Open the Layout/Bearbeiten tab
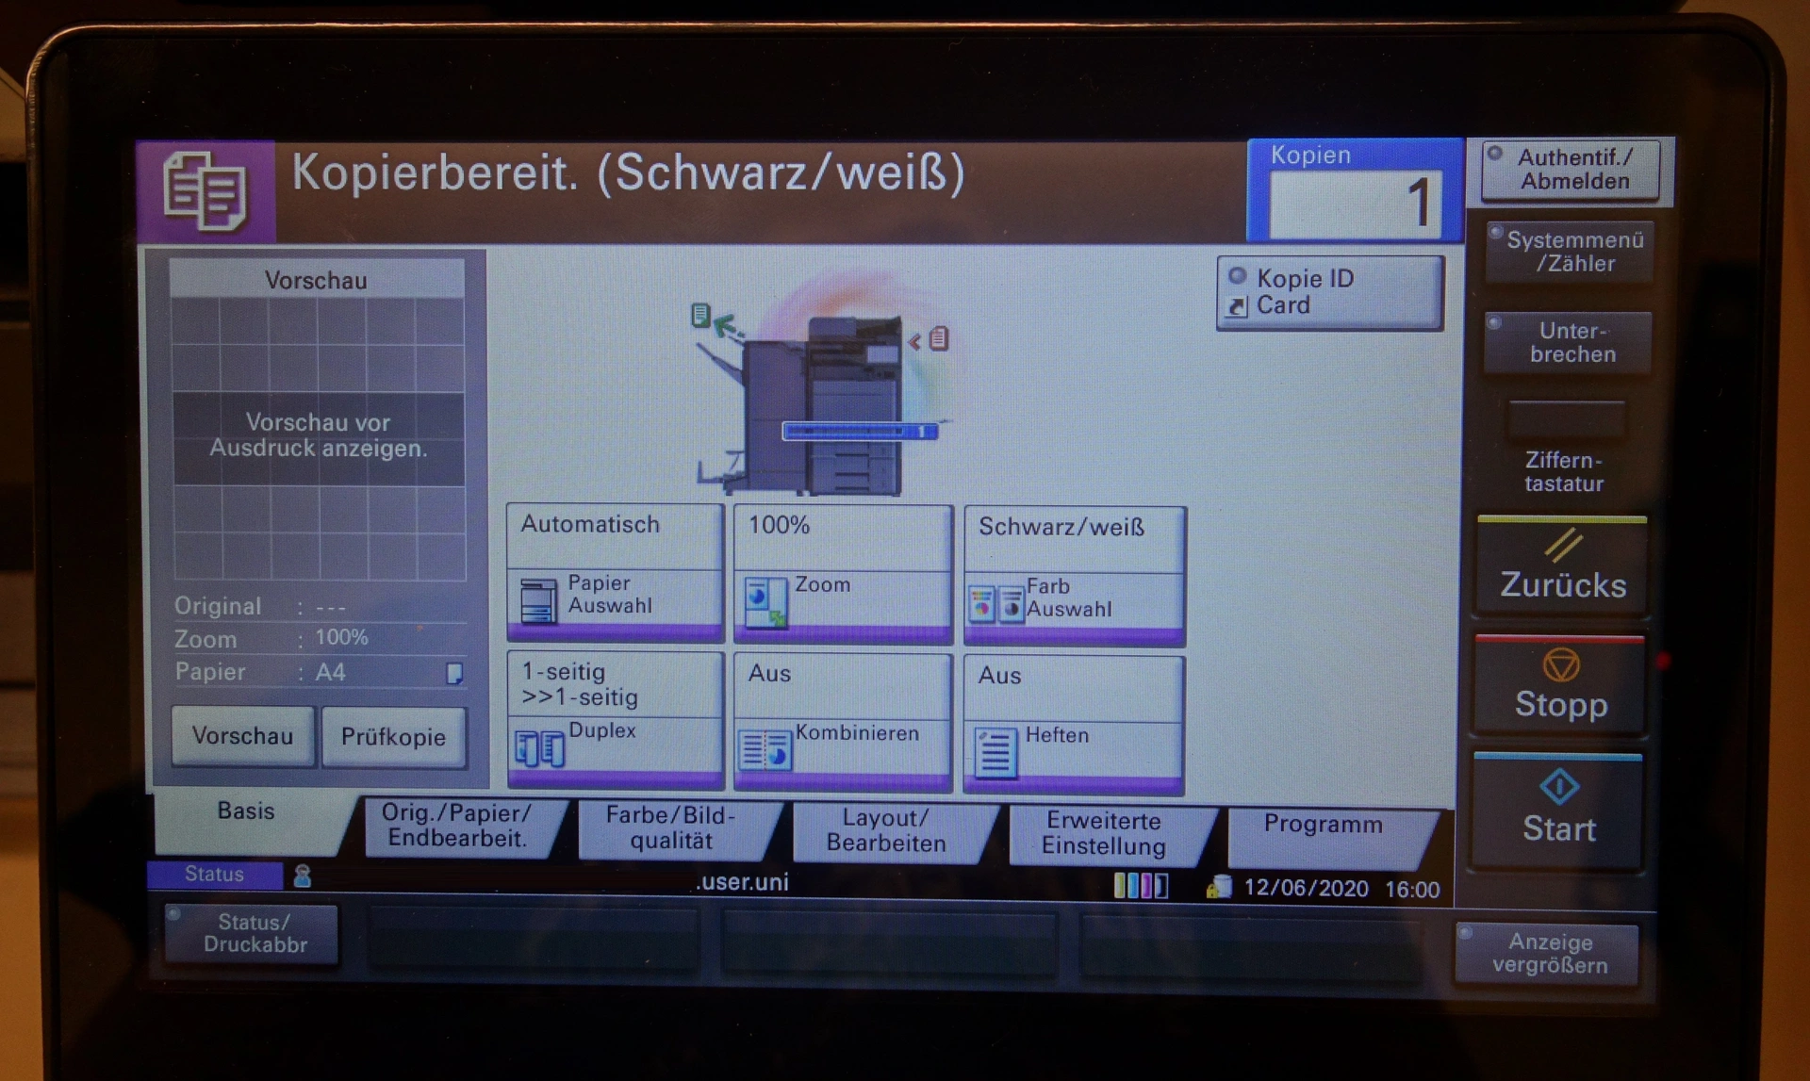This screenshot has width=1810, height=1081. click(886, 830)
